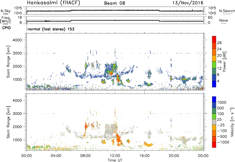
Task: Click the 2000 tick on velocity panel
Action: 17,127
